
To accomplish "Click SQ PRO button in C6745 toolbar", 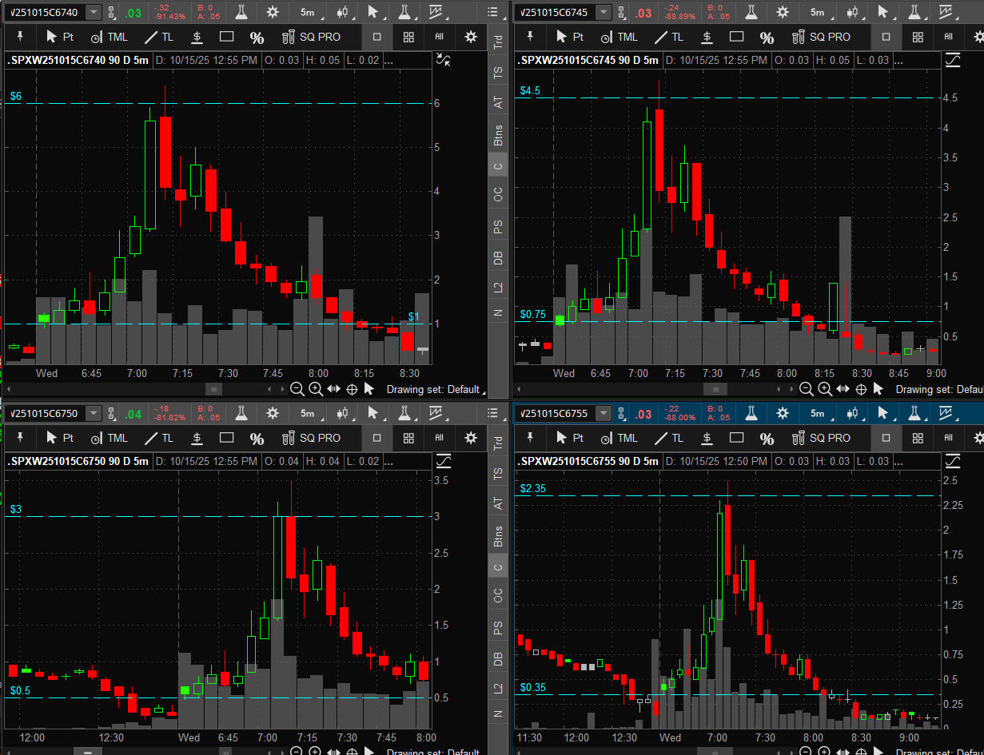I will [820, 37].
